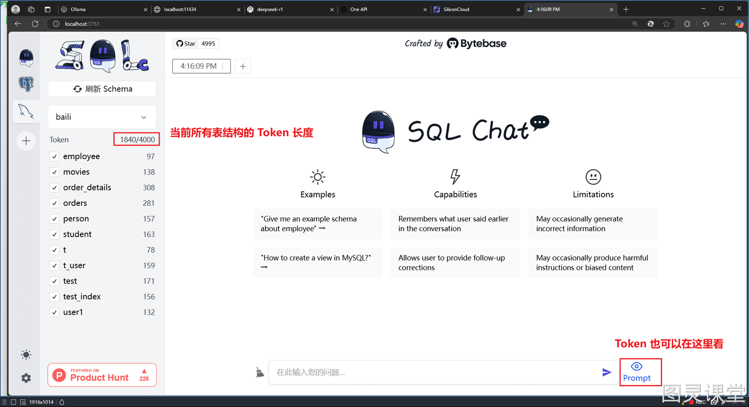Open the Prompt preview button
Viewport: 749px width, 407px height.
click(x=637, y=372)
